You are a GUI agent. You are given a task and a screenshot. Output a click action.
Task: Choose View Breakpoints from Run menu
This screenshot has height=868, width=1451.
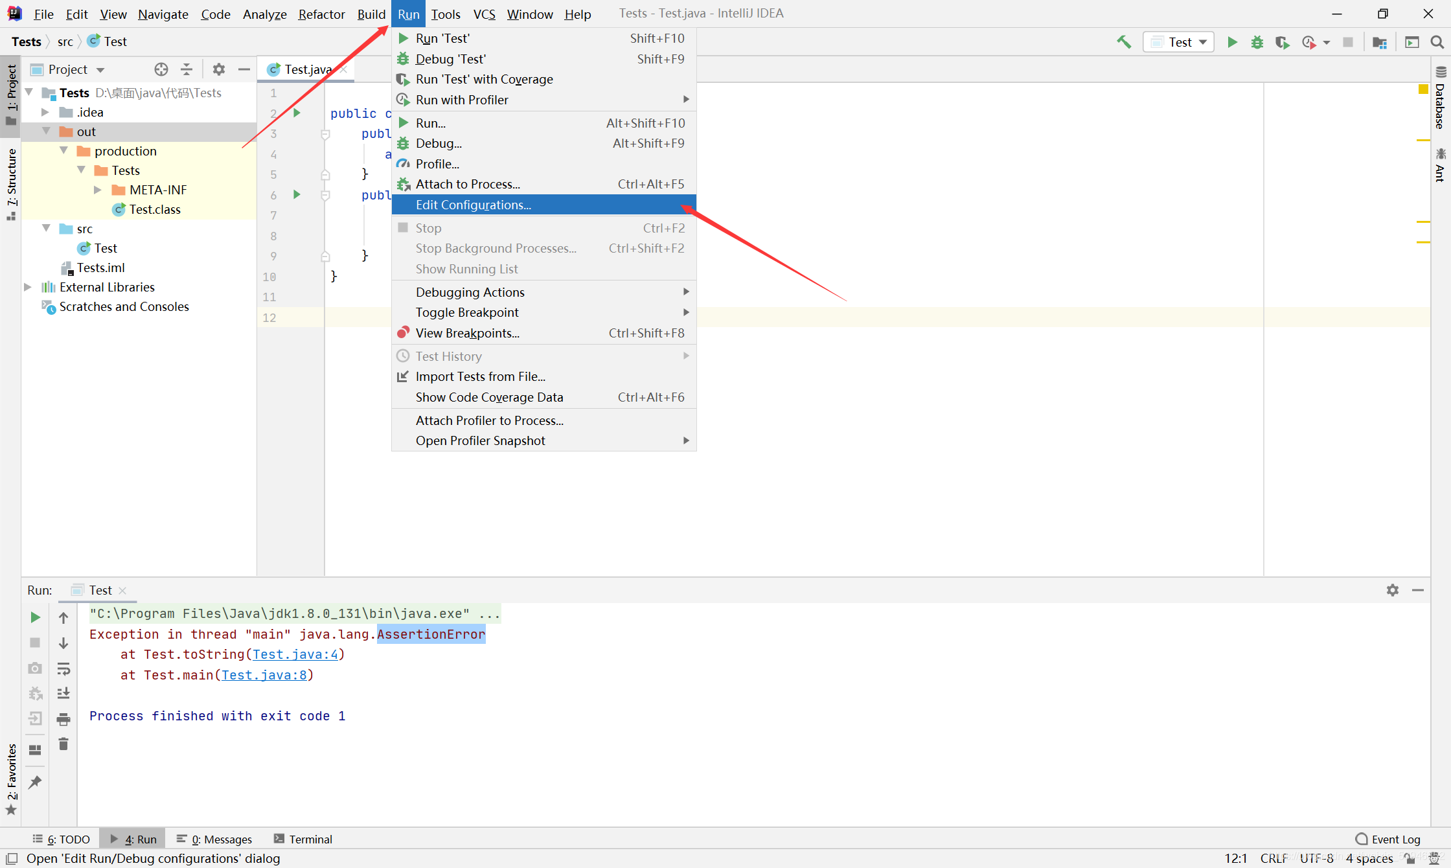tap(467, 333)
